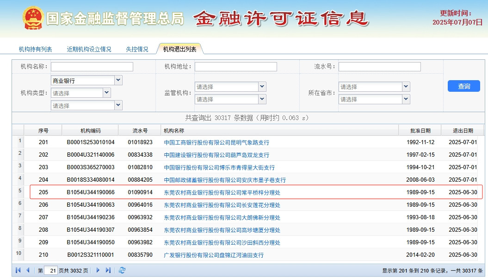The width and height of the screenshot is (488, 279).
Task: Click approval date 1992-11-12
Action: (x=420, y=142)
